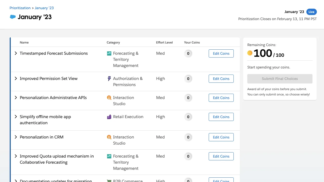Select the Personalization in CRM title

point(42,137)
